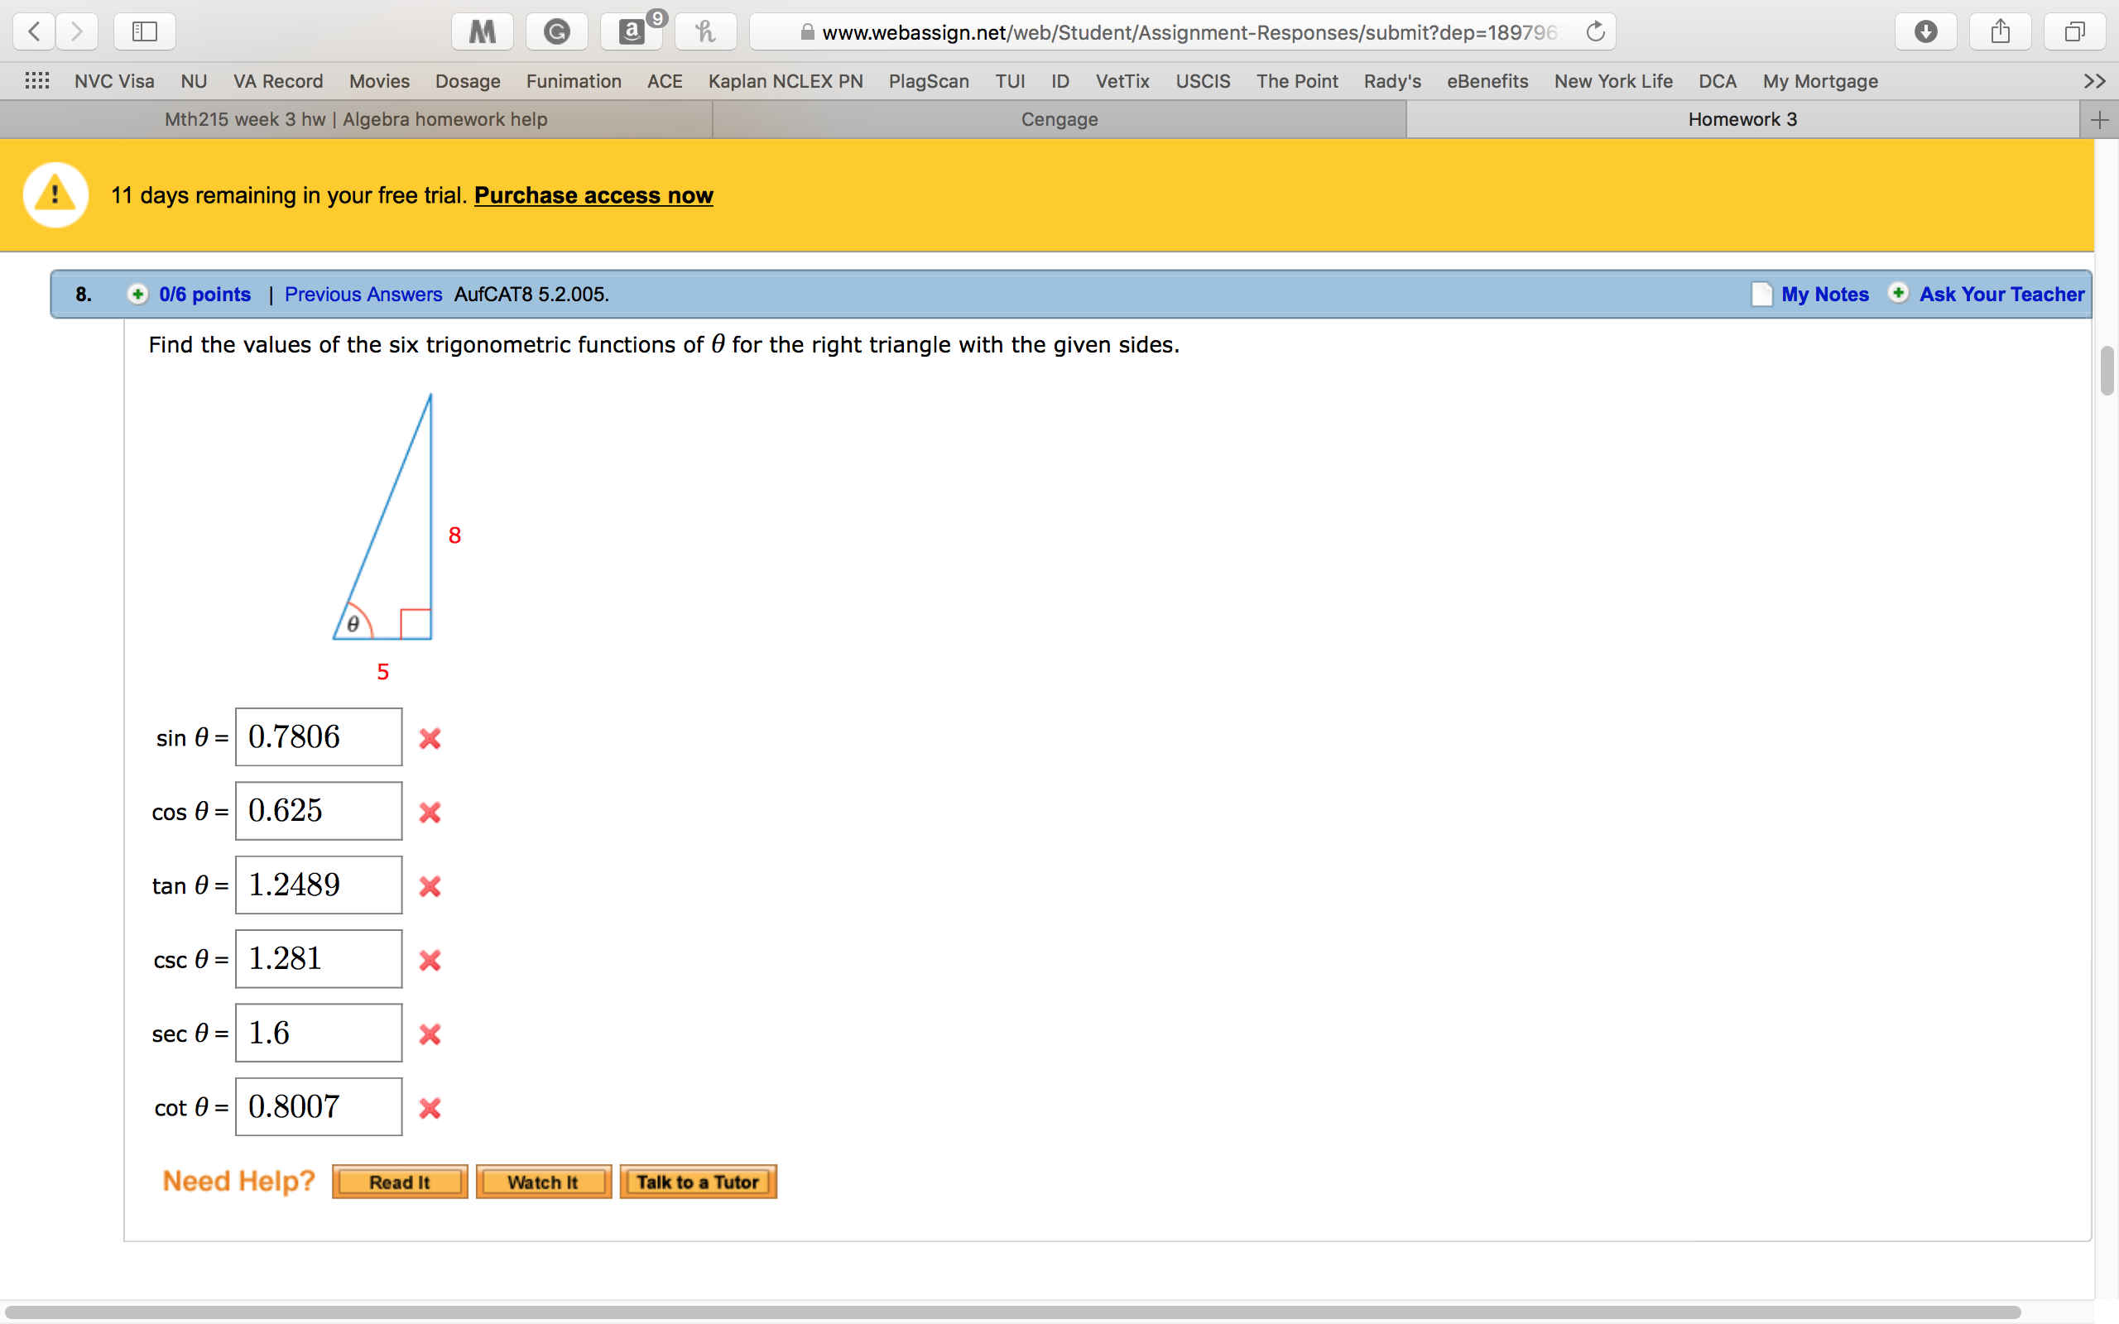This screenshot has height=1324, width=2119.
Task: Open the VA Record bookmark
Action: [278, 81]
